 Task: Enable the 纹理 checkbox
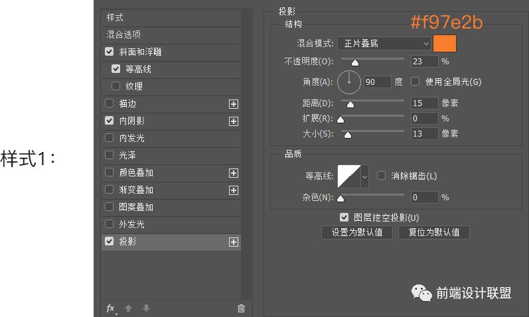pos(115,86)
